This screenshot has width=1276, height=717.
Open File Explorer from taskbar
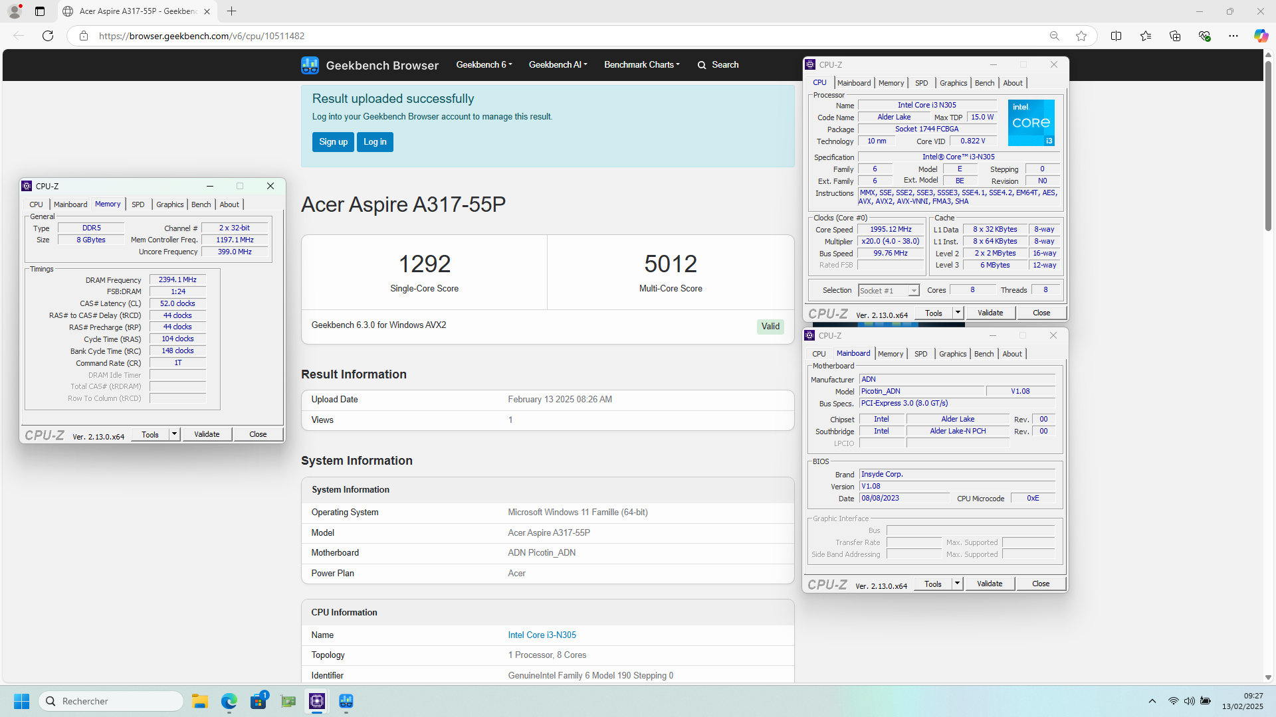click(x=200, y=701)
